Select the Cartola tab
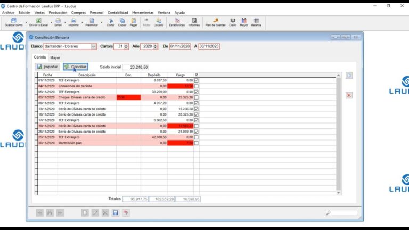The width and height of the screenshot is (409, 230). pos(39,57)
